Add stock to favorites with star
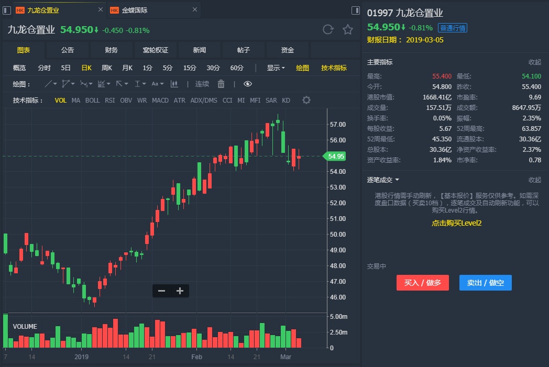Screen dimensions: 549x367 tap(348, 30)
